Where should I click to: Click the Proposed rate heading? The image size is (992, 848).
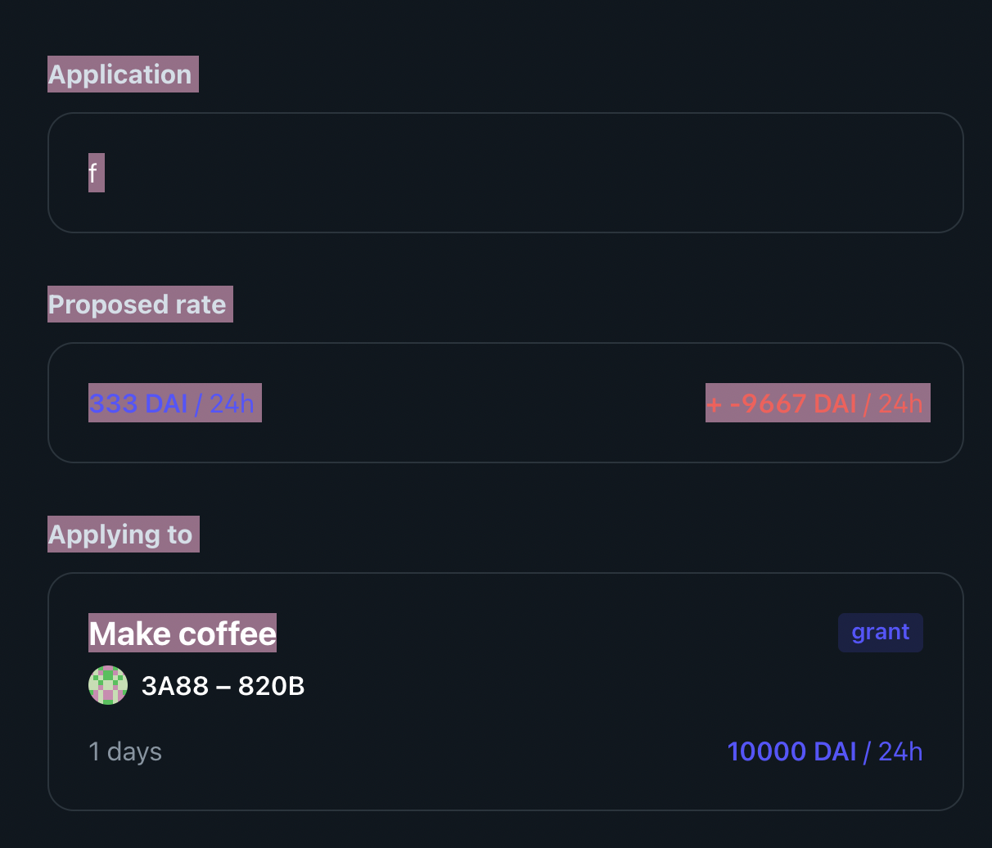coord(139,304)
